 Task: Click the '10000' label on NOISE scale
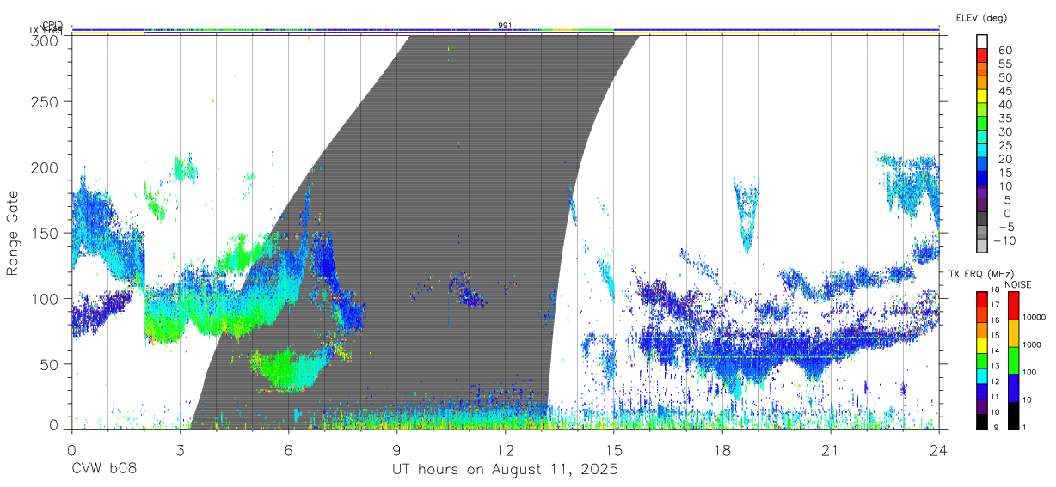1033,317
